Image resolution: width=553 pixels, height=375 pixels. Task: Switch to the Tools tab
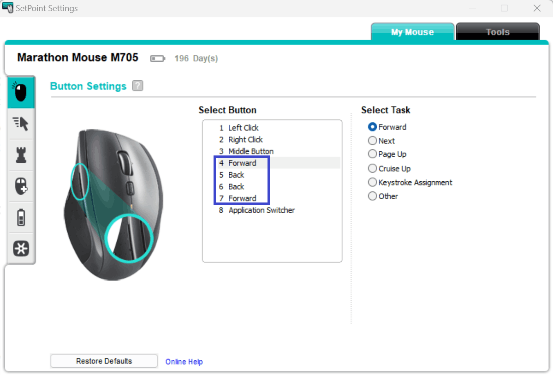[x=498, y=32]
